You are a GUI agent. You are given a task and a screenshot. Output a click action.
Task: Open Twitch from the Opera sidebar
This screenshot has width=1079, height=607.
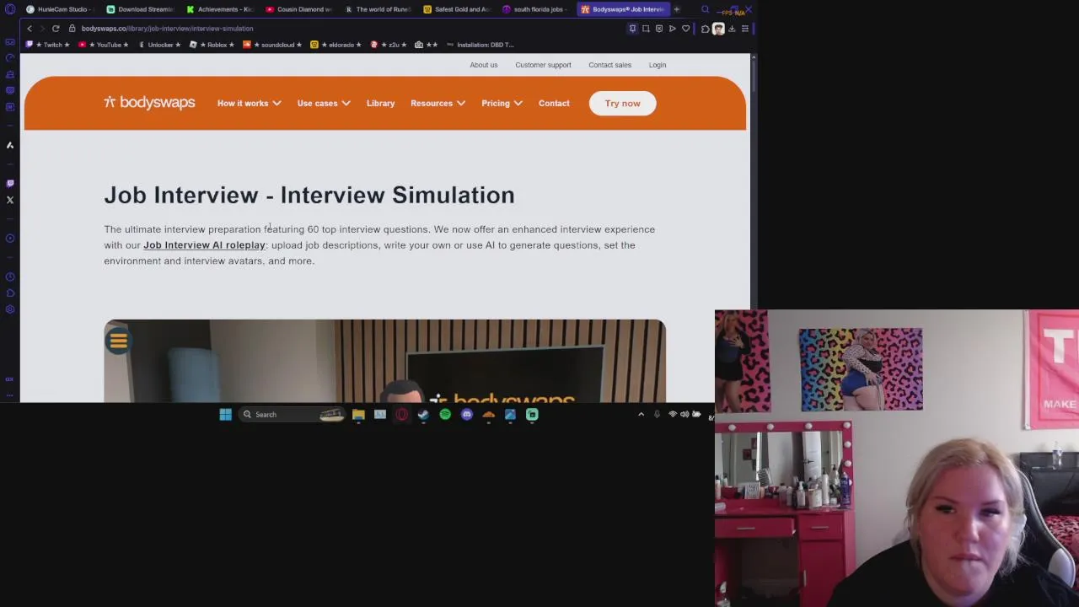(10, 183)
